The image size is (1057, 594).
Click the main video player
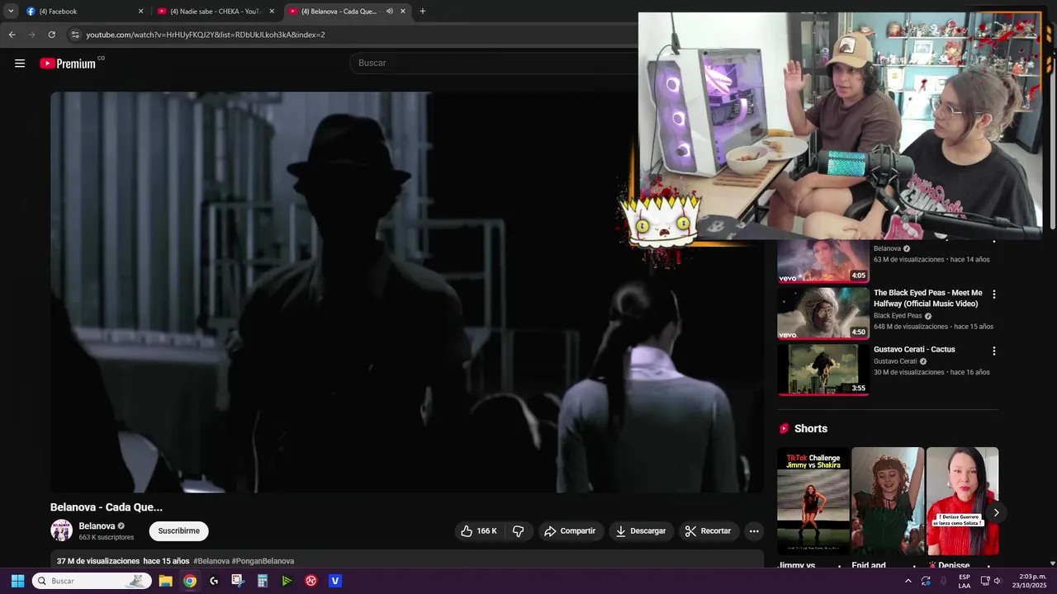[x=406, y=292]
